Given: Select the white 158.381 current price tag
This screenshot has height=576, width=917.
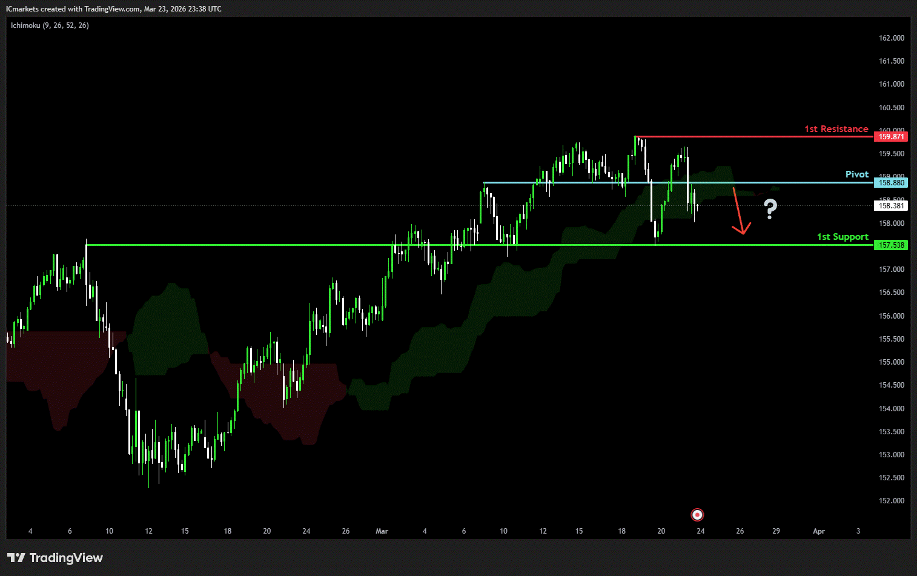Looking at the screenshot, I should click(x=891, y=206).
